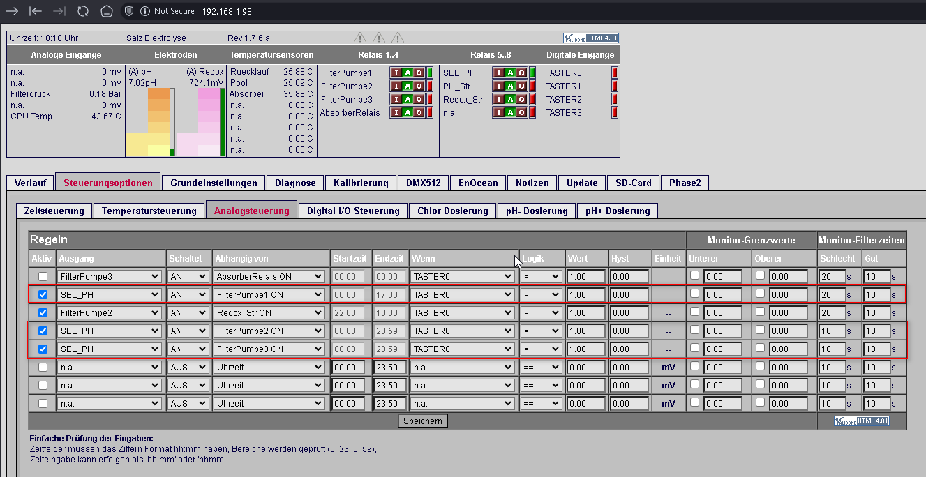The height and width of the screenshot is (477, 926).
Task: Switch FilterPumpe2 relay to I
Action: tap(396, 86)
